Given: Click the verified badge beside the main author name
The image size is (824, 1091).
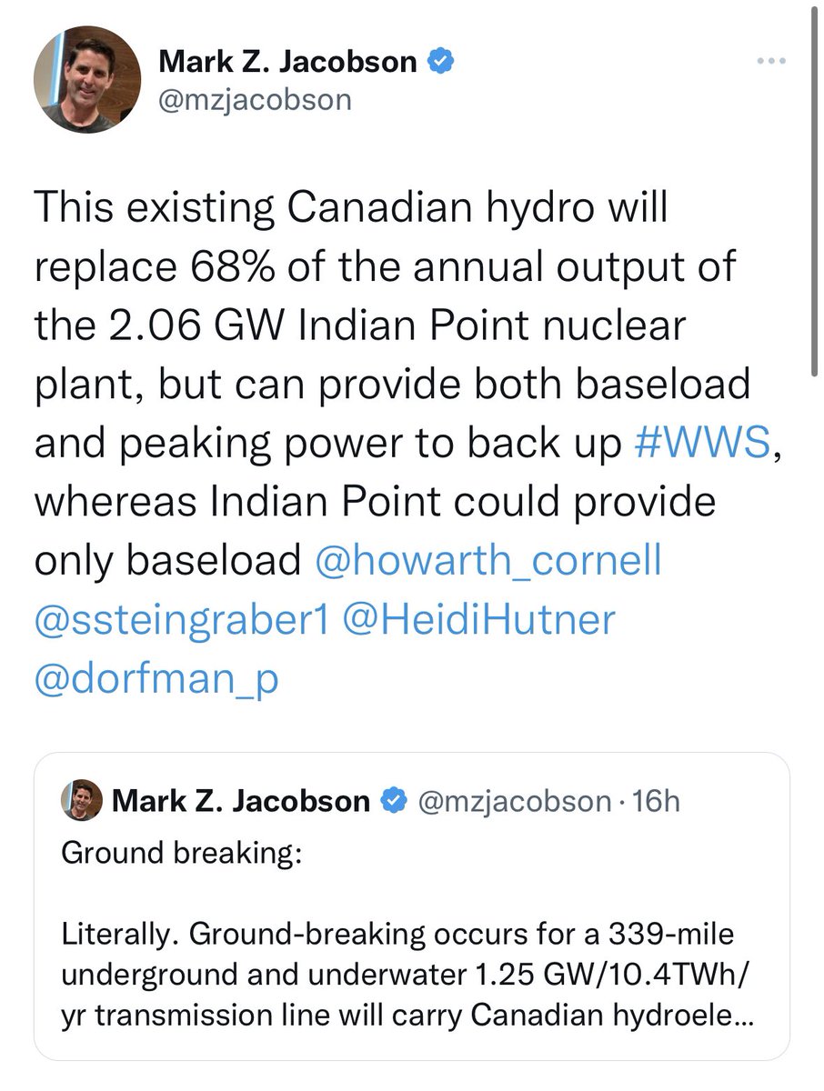Looking at the screenshot, I should [442, 62].
